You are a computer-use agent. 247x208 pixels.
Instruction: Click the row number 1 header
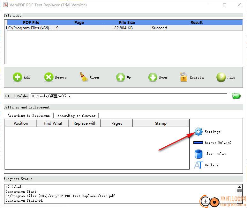(6, 28)
